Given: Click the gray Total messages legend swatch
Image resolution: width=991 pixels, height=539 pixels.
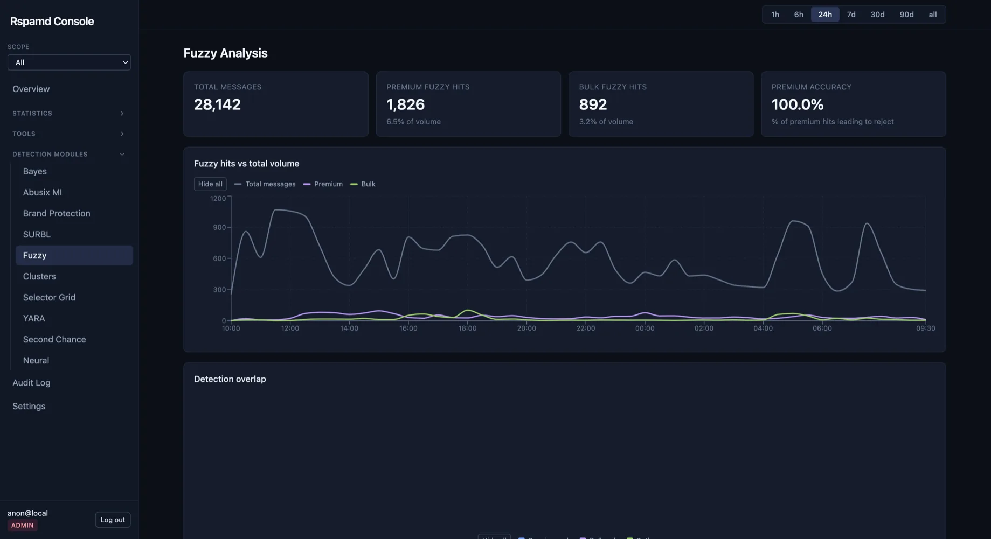Looking at the screenshot, I should click(x=238, y=184).
